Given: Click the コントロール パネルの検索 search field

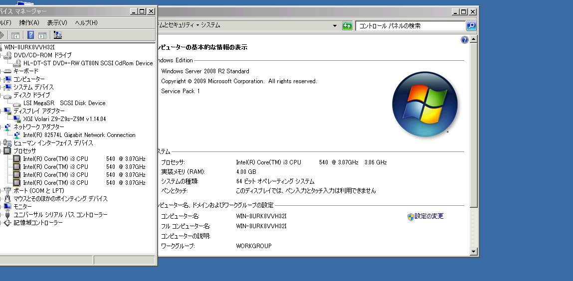Looking at the screenshot, I should click(x=410, y=26).
